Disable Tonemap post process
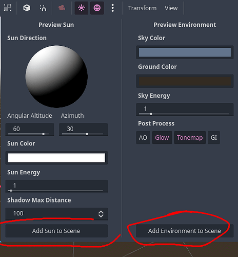 [x=190, y=138]
